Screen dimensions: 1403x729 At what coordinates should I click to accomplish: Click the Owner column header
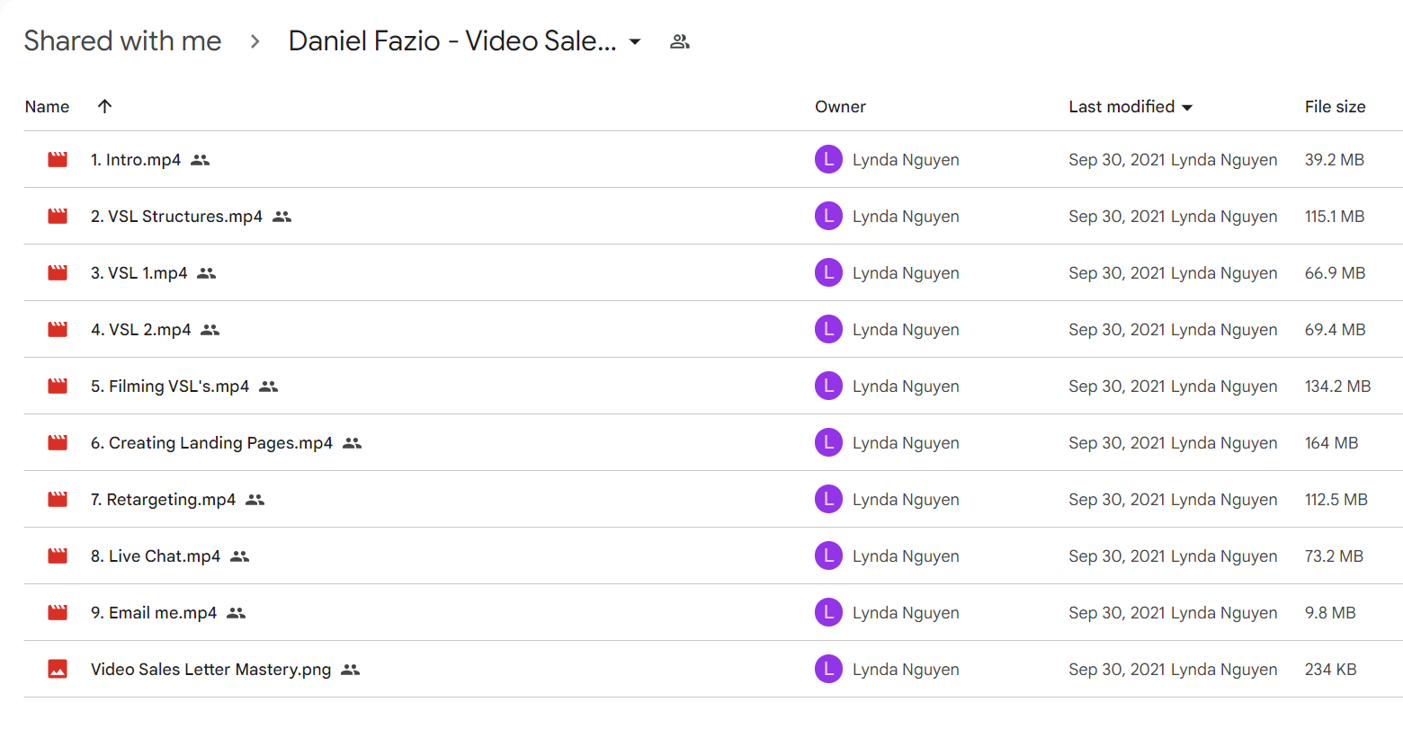pyautogui.click(x=840, y=106)
